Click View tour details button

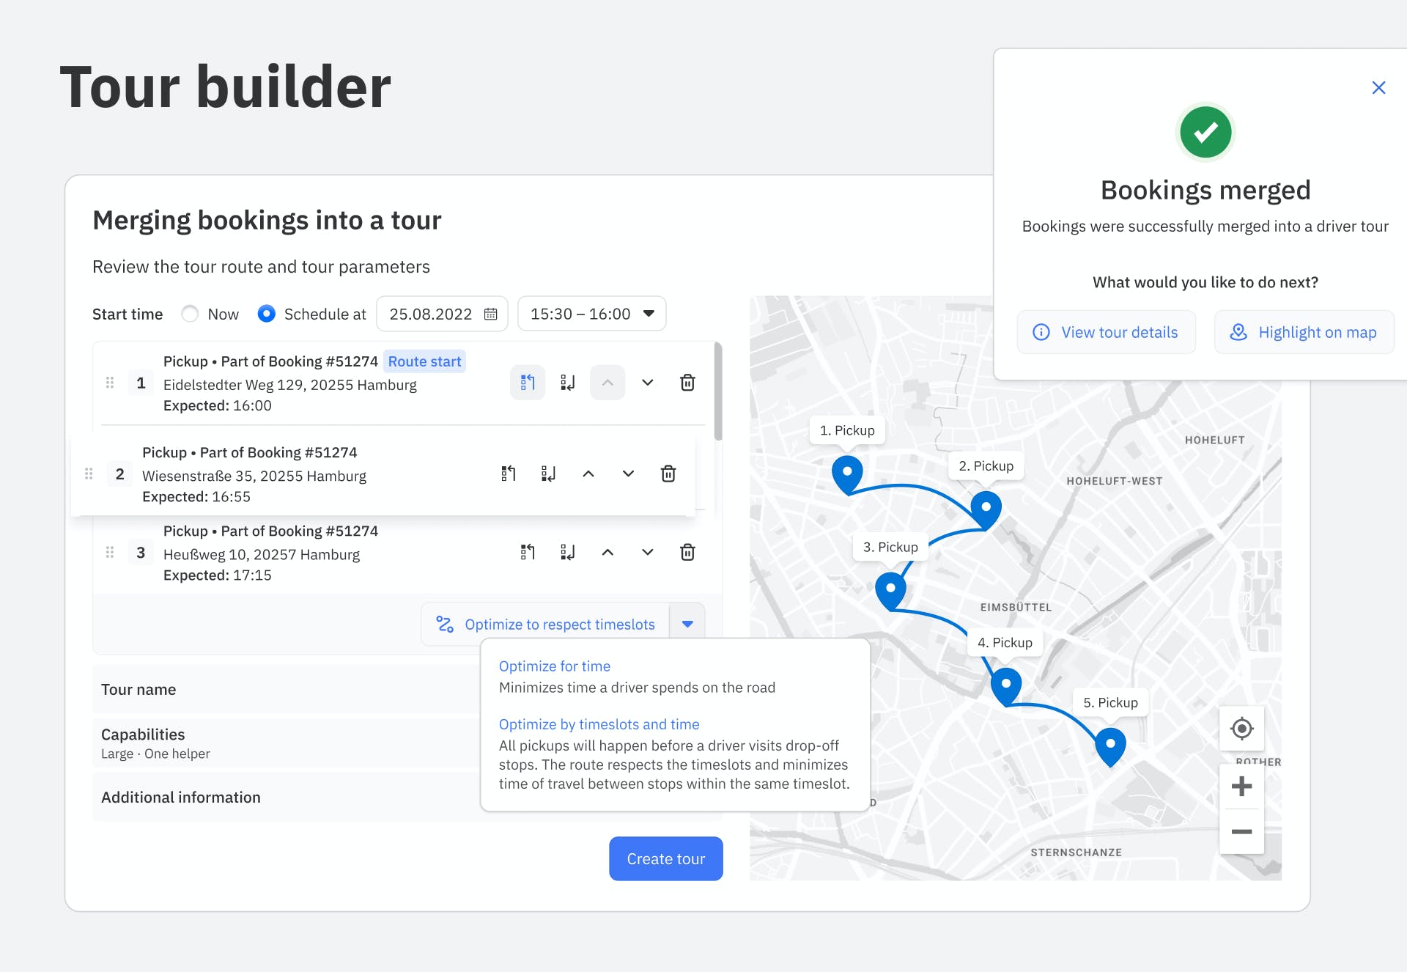coord(1107,332)
